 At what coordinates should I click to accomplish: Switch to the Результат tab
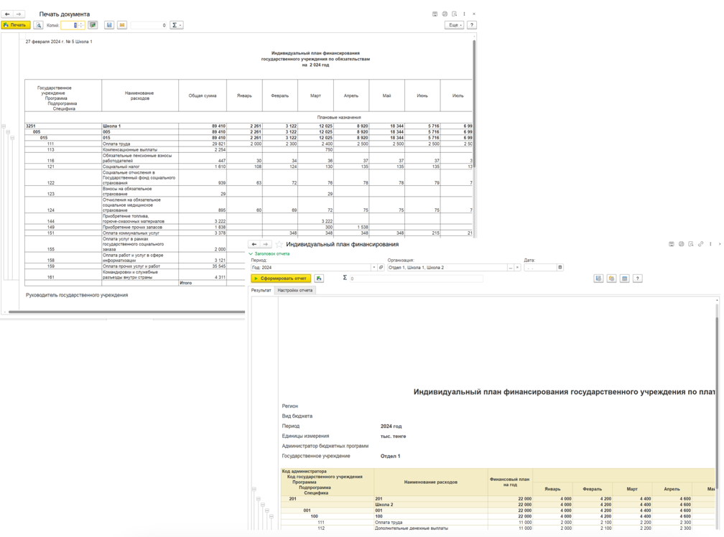pos(261,290)
